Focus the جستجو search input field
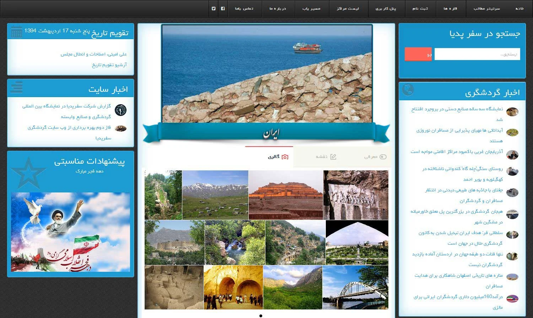The height and width of the screenshot is (318, 533). pos(477,54)
